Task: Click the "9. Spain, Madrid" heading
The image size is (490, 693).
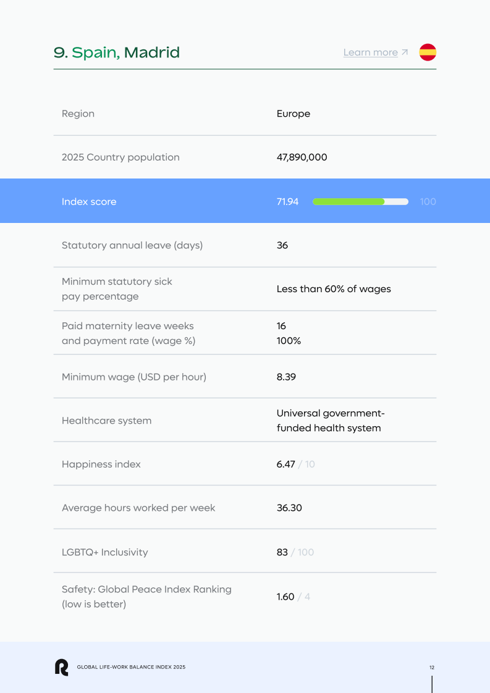Action: pos(117,52)
